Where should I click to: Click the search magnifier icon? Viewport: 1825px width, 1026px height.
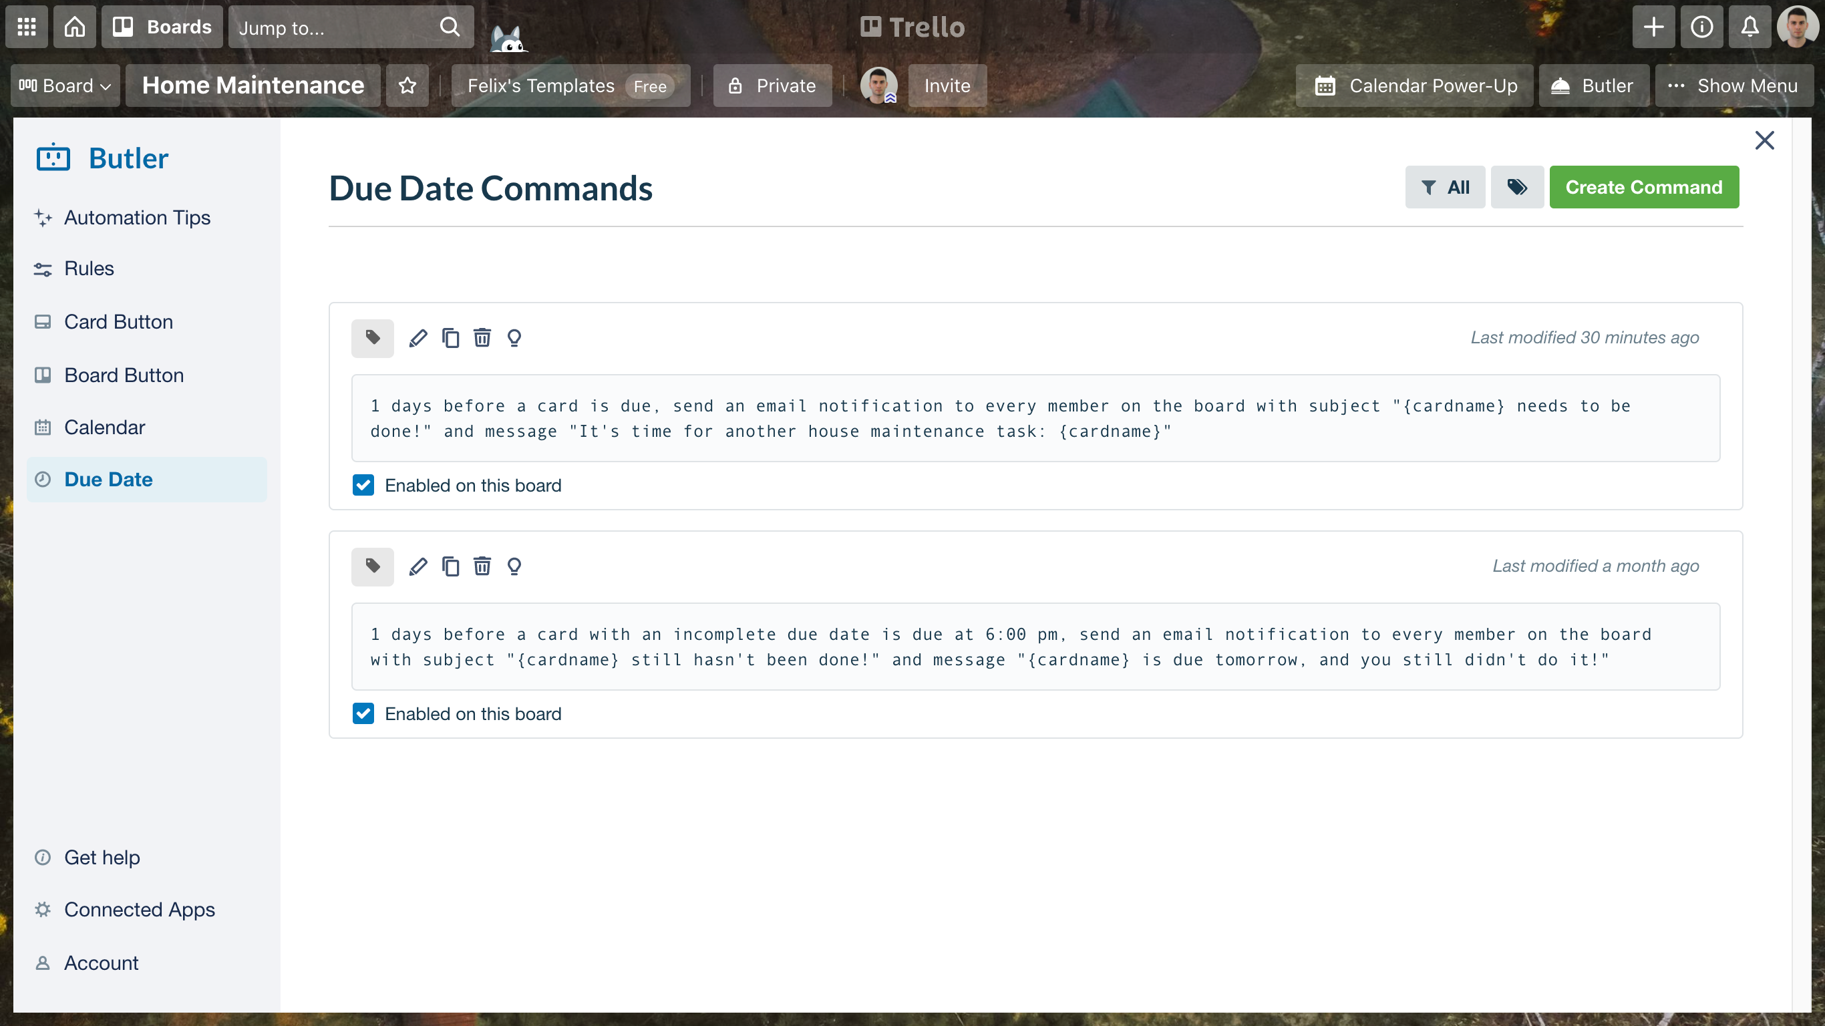(450, 27)
